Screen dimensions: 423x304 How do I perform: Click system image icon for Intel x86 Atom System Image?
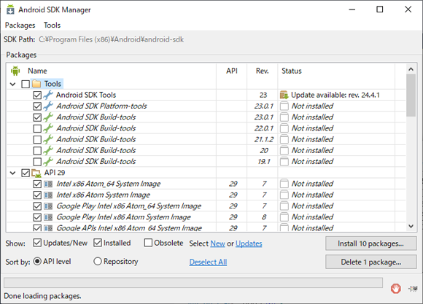pyautogui.click(x=48, y=195)
